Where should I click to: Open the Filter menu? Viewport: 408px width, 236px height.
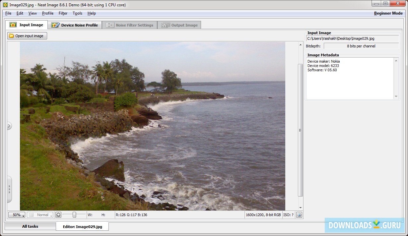63,13
